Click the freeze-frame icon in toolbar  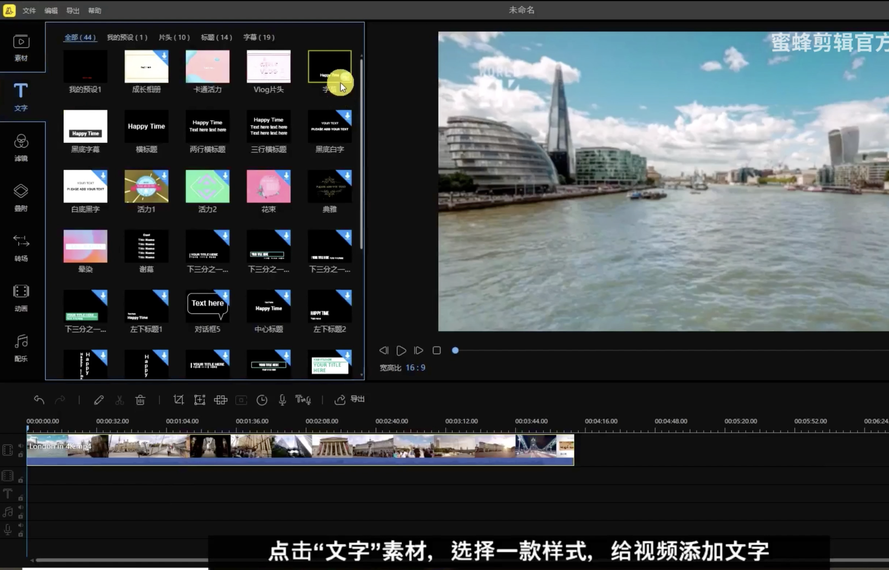tap(241, 400)
